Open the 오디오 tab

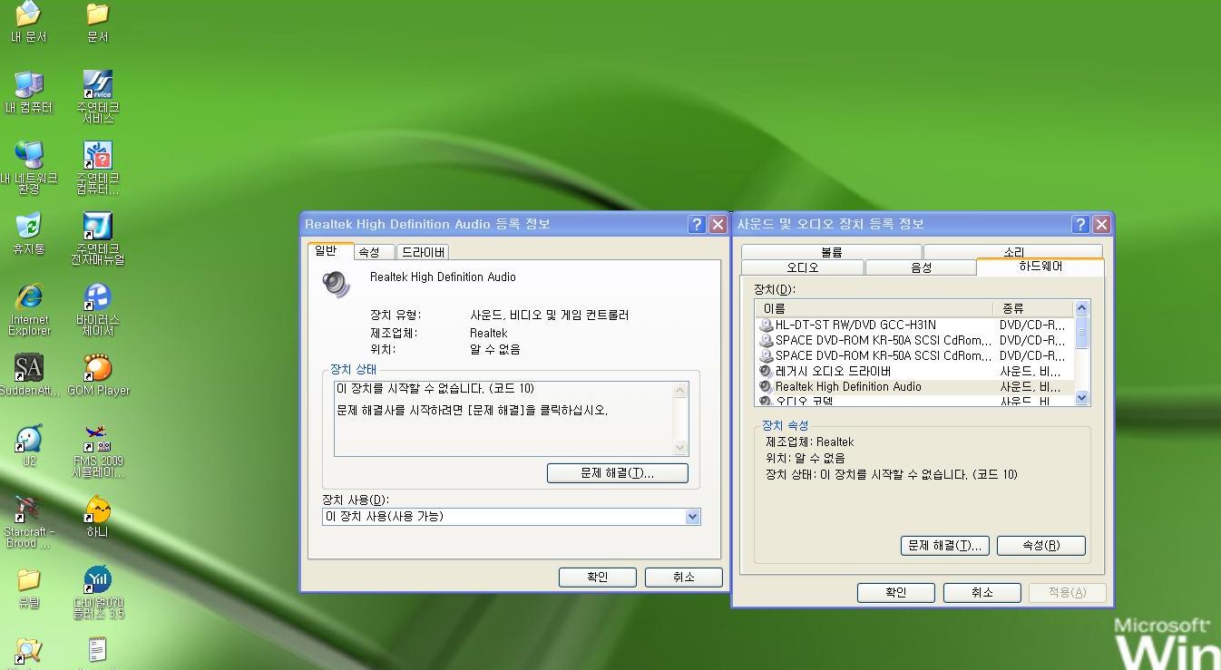[x=802, y=267]
